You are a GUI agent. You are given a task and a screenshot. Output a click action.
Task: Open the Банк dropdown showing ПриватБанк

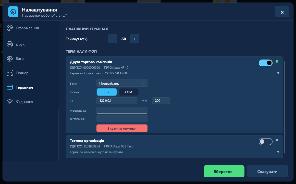(122, 83)
